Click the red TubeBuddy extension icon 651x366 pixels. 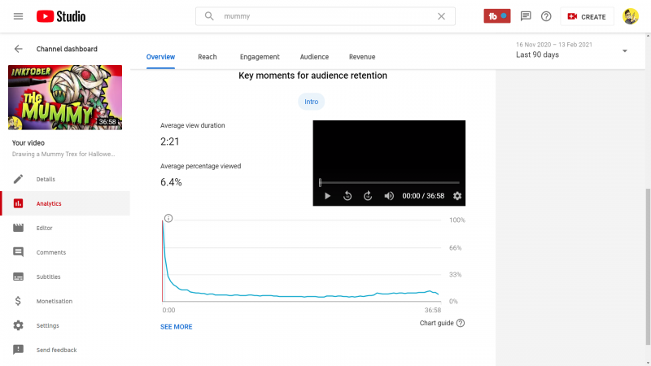pos(496,16)
